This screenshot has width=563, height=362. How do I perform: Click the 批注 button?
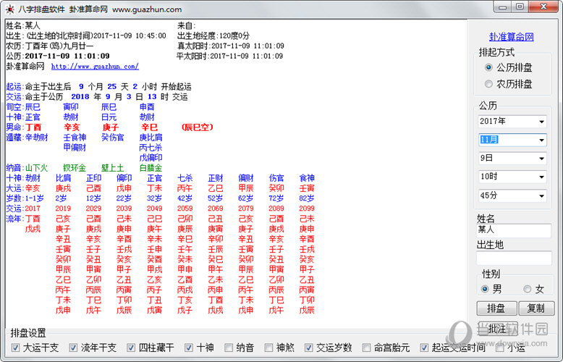496,328
